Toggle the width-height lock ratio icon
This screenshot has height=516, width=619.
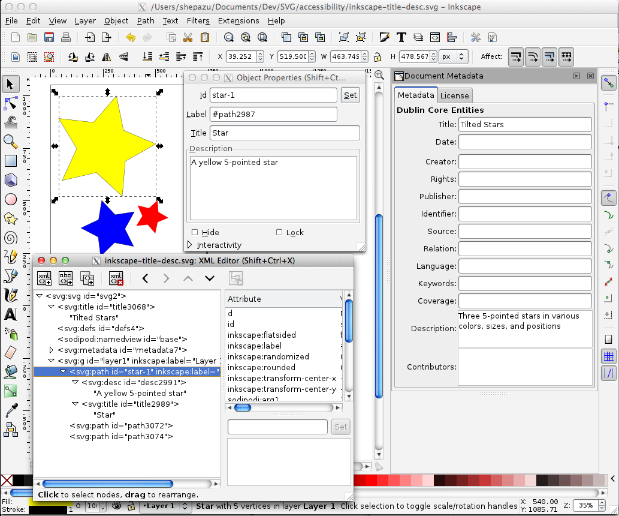pyautogui.click(x=378, y=57)
